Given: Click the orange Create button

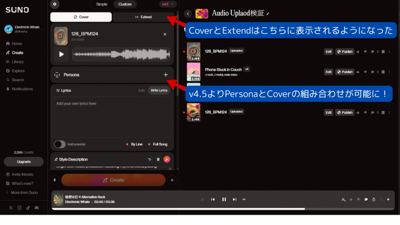Looking at the screenshot, I should point(114,180).
